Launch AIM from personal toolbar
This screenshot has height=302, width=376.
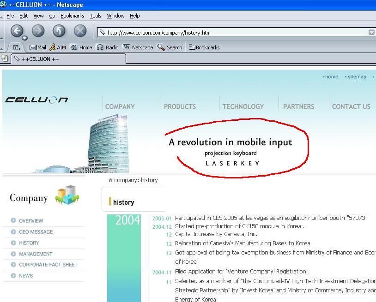pyautogui.click(x=58, y=47)
